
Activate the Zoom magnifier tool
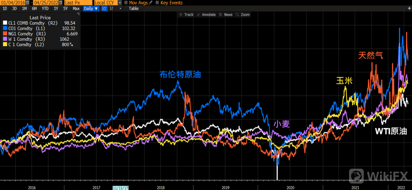[x=243, y=14]
